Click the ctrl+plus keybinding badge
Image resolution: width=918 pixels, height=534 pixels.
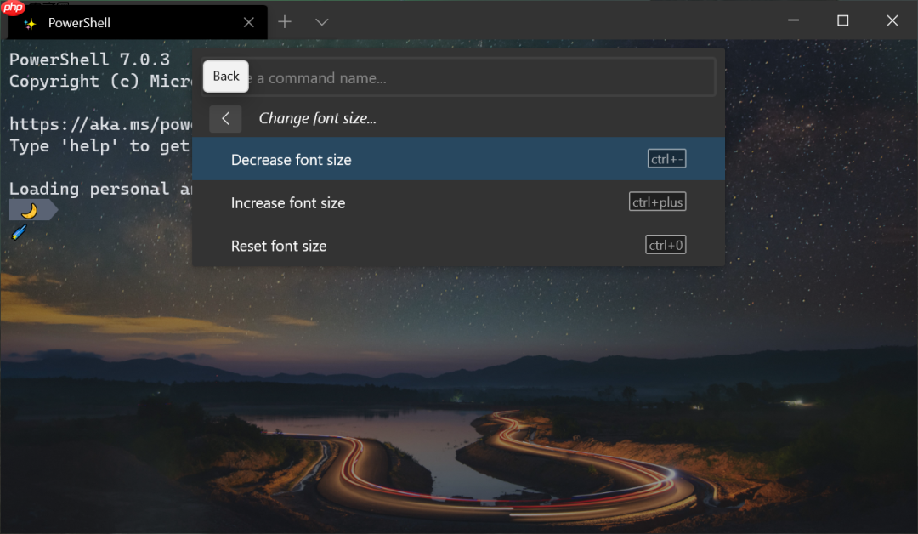click(x=657, y=202)
